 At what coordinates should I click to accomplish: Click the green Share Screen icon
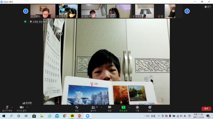(x=123, y=107)
